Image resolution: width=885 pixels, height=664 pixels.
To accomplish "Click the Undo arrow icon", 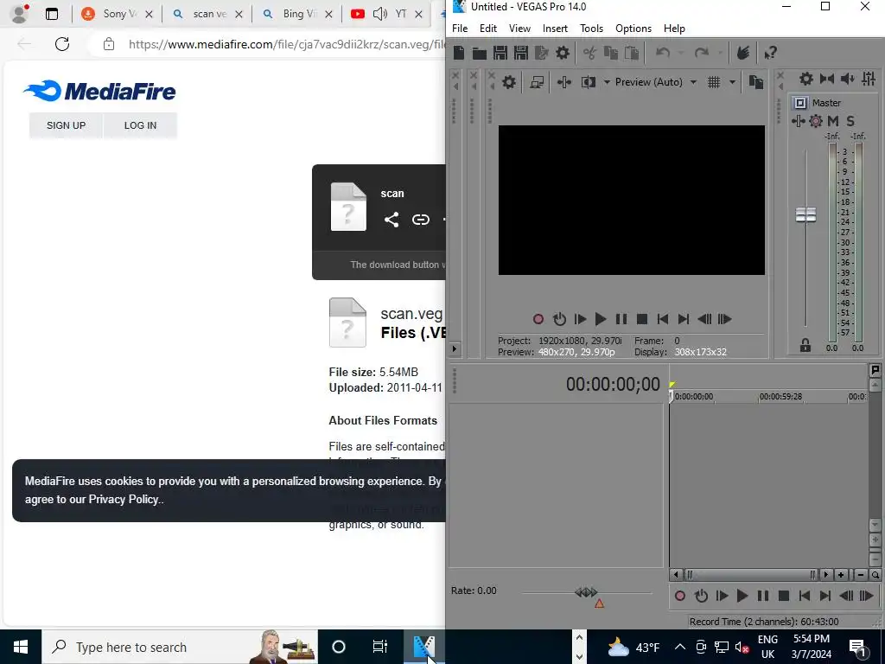I will tap(663, 53).
